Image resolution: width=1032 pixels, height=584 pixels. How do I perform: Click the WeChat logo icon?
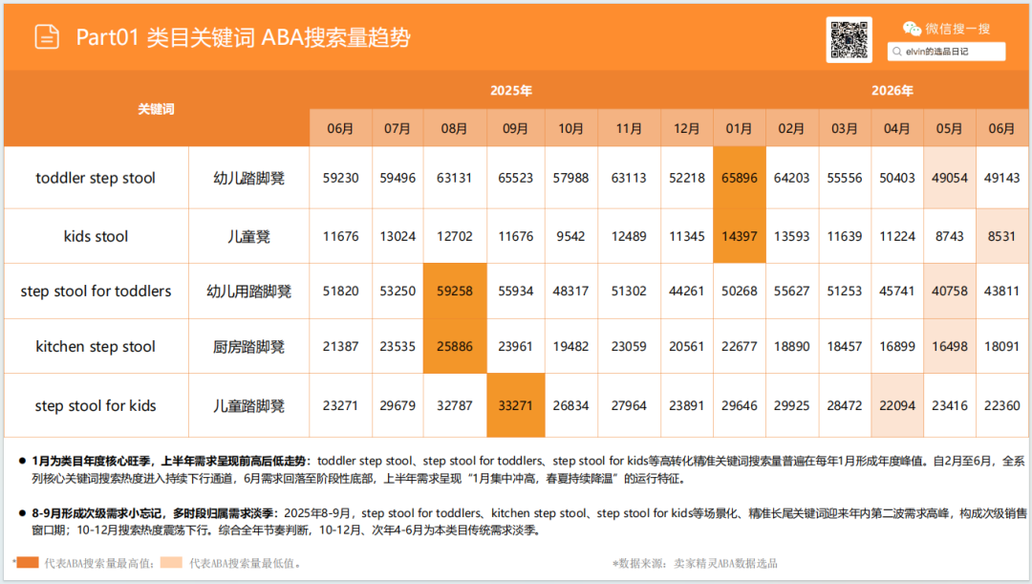pos(912,29)
